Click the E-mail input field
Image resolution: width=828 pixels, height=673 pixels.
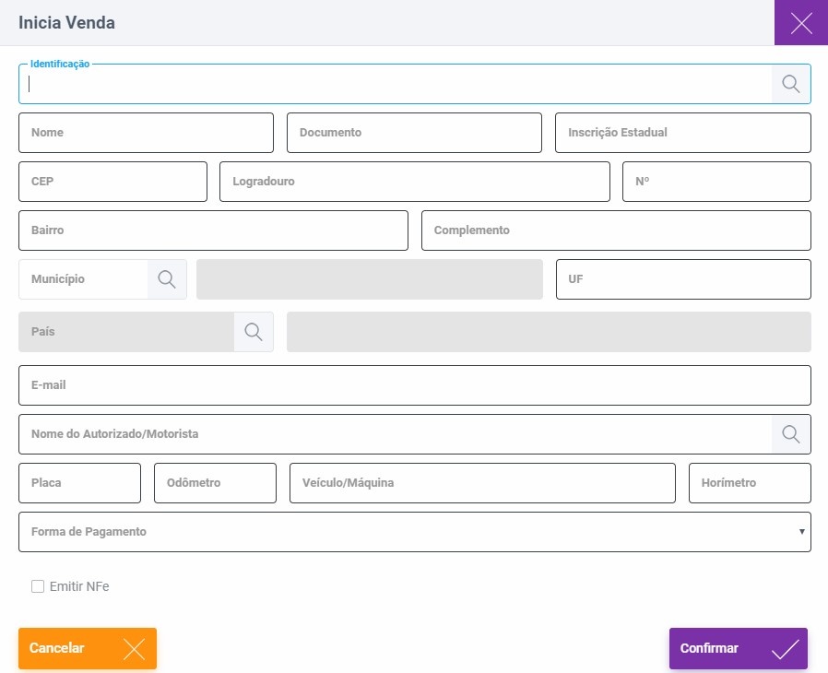click(415, 385)
